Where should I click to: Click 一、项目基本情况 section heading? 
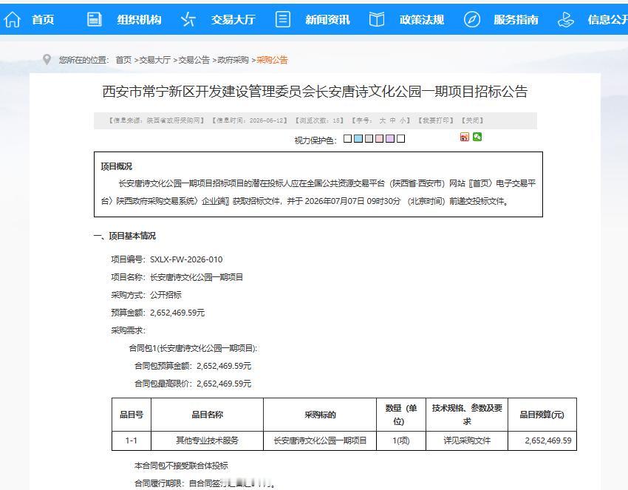click(x=125, y=236)
